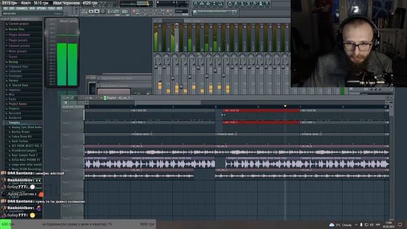
Task: Open the OPTIONS menu
Action: [x=41, y=8]
